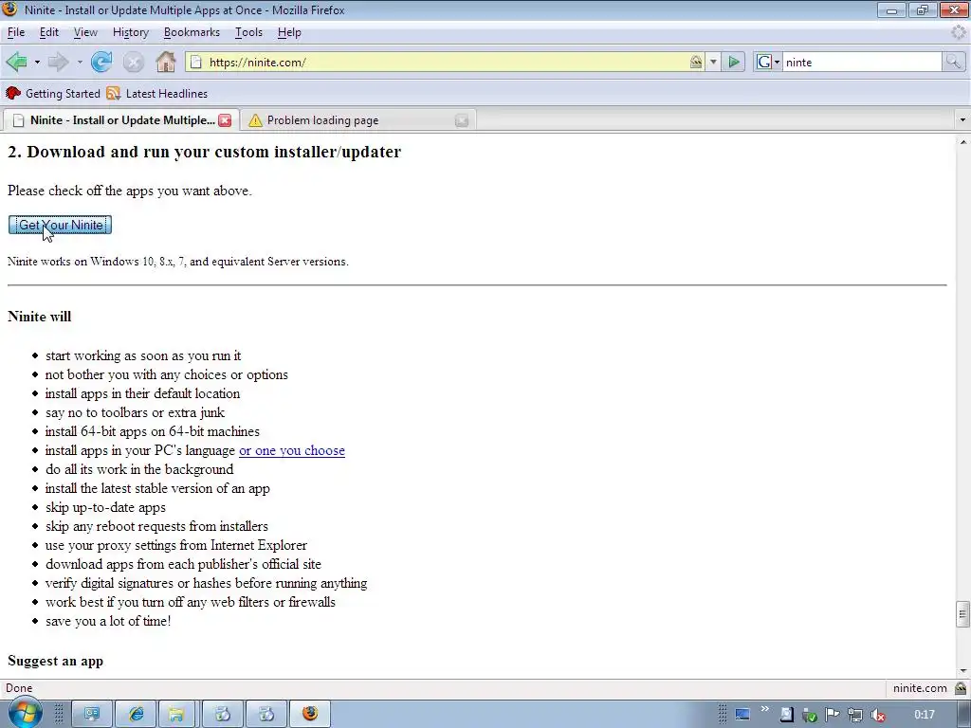Click the network tray icon
This screenshot has width=971, height=728.
(855, 715)
